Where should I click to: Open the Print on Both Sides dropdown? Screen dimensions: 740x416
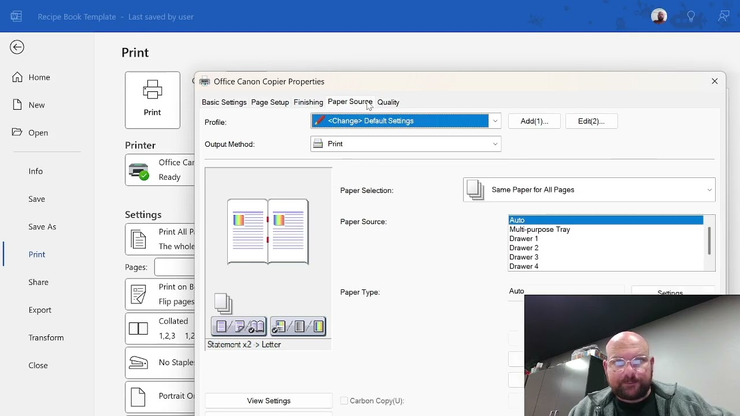[160, 294]
